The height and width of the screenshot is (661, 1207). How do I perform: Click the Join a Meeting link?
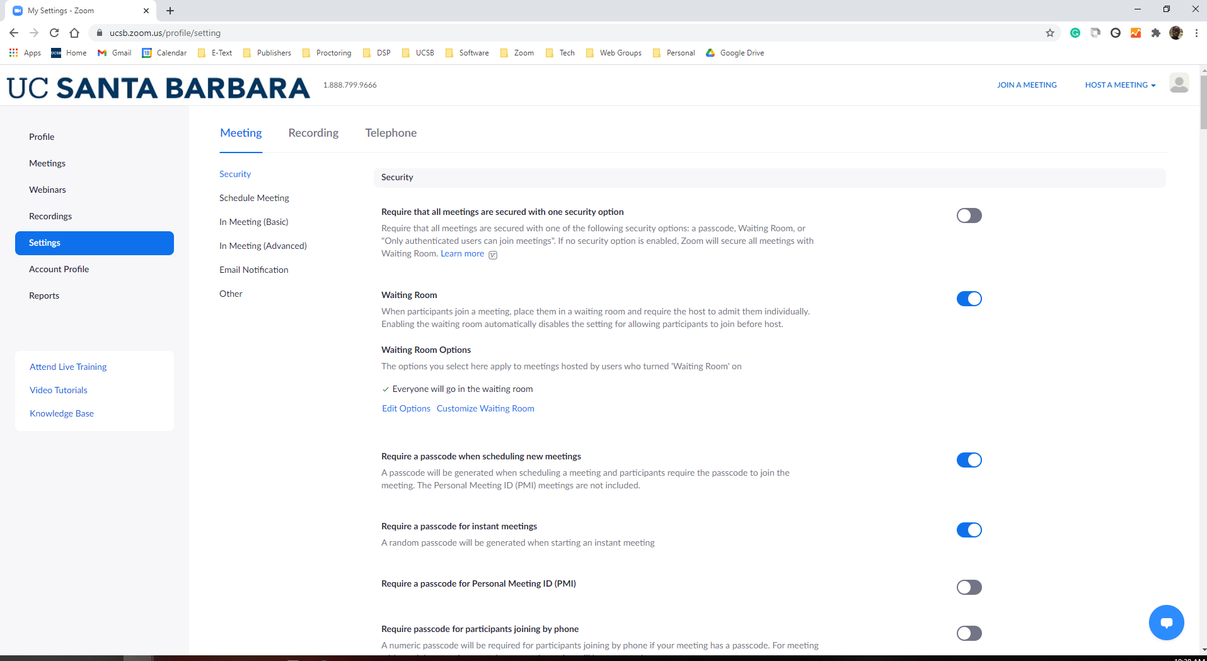pyautogui.click(x=1027, y=85)
